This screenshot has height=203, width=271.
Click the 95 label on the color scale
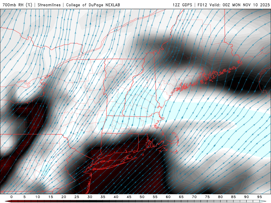click(x=259, y=197)
